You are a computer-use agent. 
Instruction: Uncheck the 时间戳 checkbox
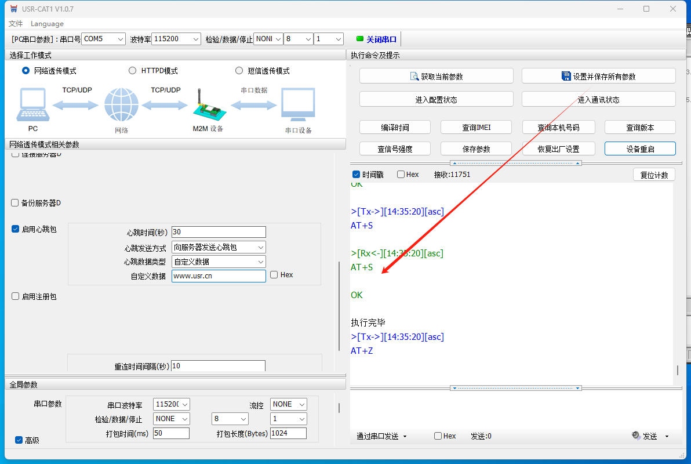point(357,175)
